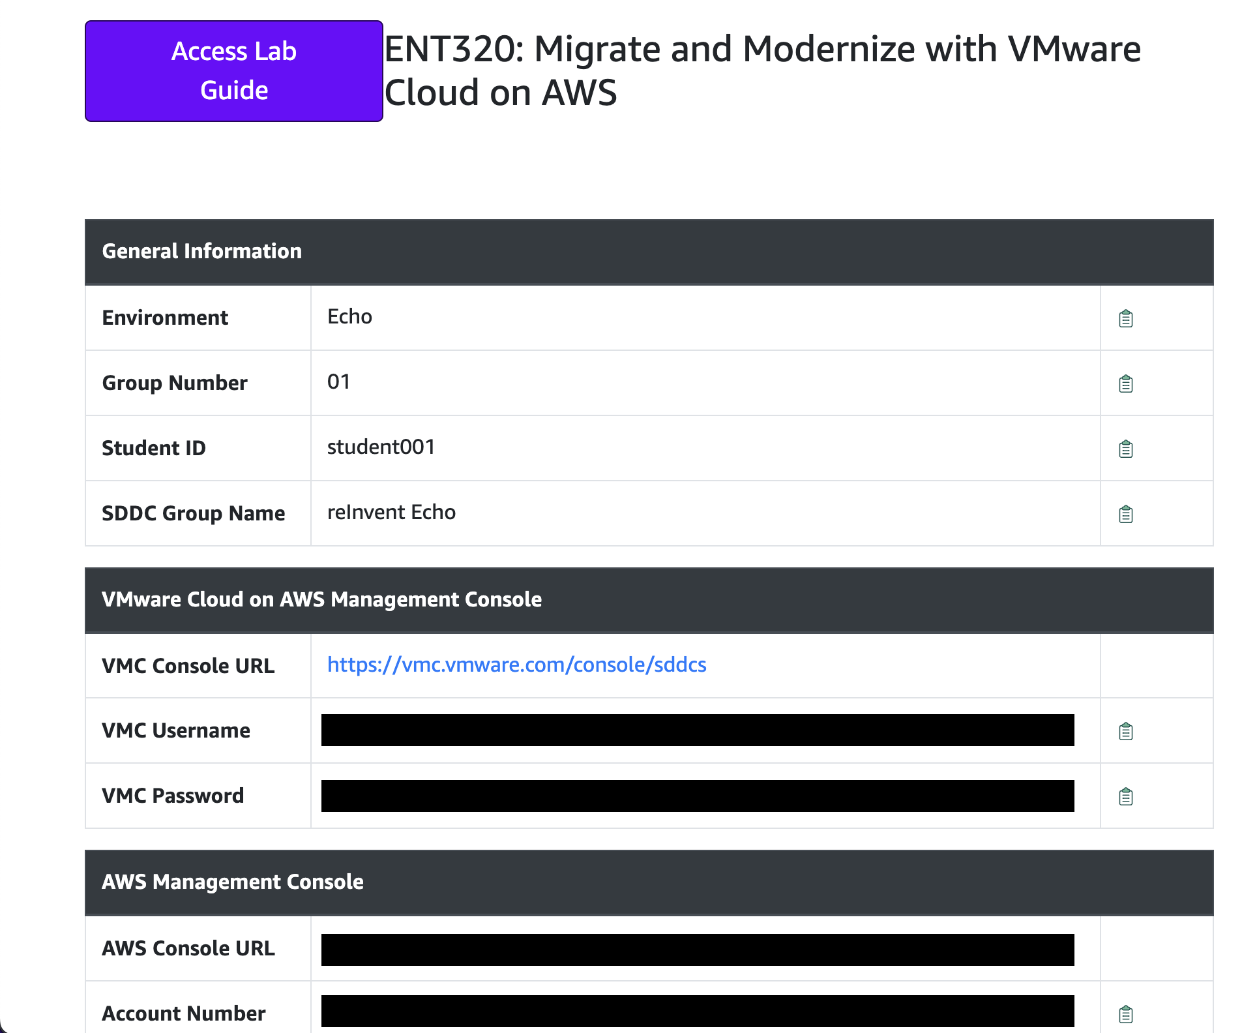Click the redacted VMC Password field

[697, 796]
